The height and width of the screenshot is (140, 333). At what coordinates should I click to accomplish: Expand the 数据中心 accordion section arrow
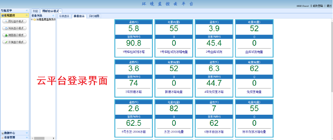(27, 133)
